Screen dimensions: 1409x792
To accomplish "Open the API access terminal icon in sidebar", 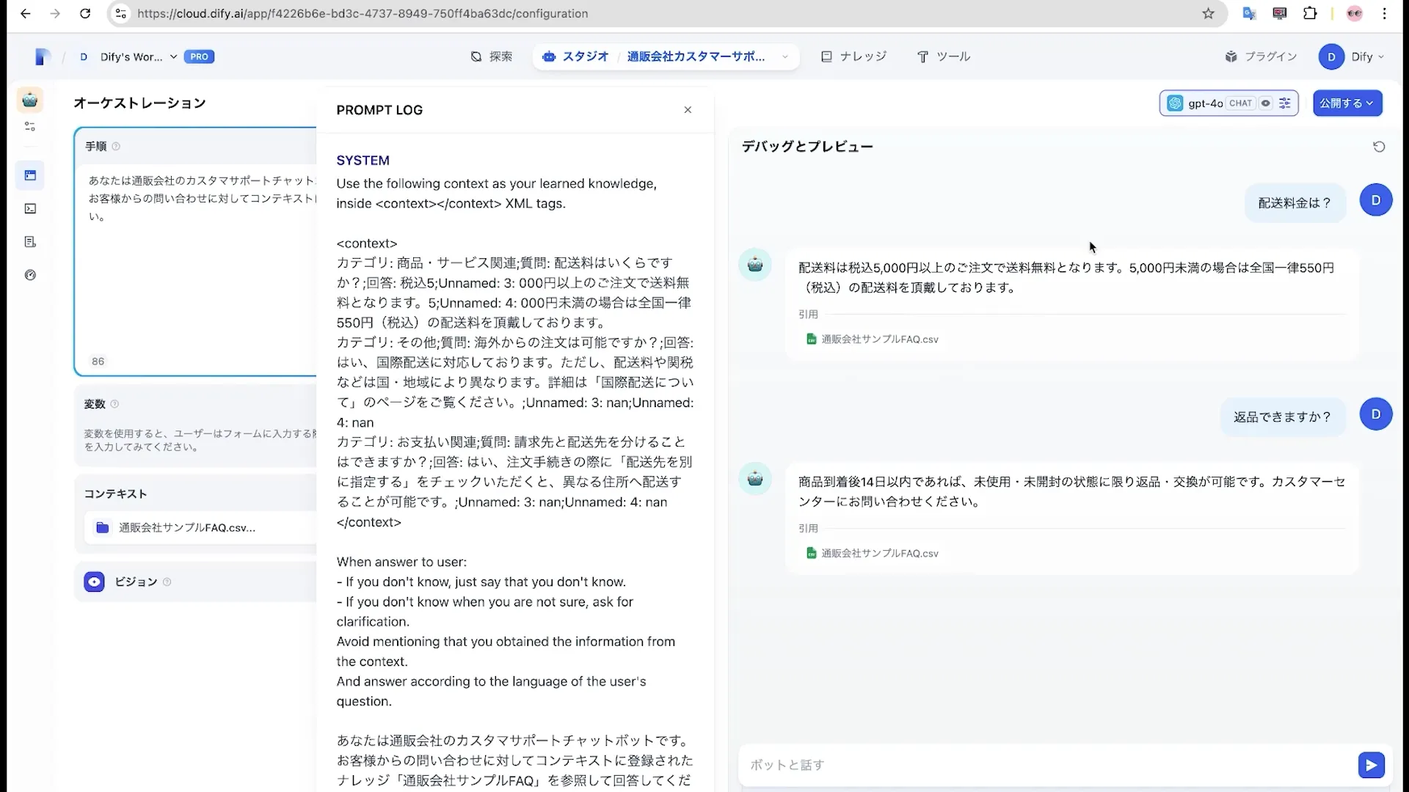I will pyautogui.click(x=30, y=209).
